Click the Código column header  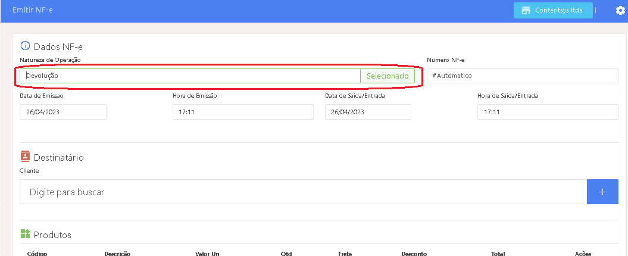(37, 254)
